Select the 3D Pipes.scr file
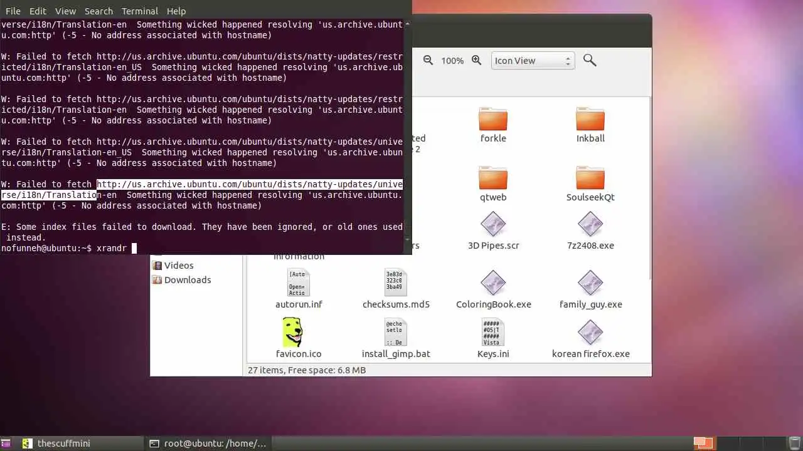Viewport: 803px width, 451px height. [x=493, y=231]
